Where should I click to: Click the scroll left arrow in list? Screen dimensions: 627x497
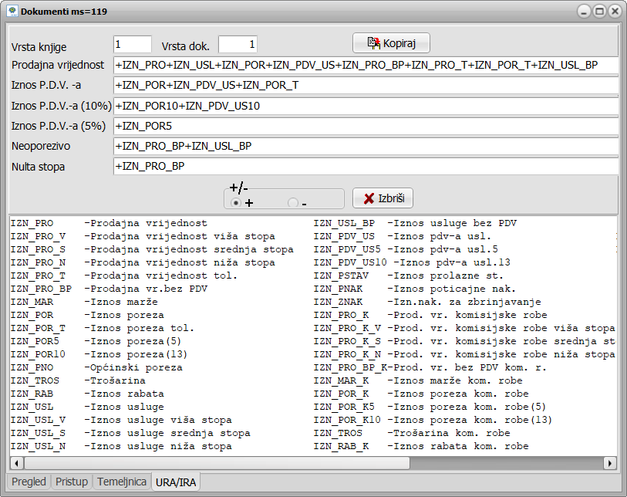point(16,463)
